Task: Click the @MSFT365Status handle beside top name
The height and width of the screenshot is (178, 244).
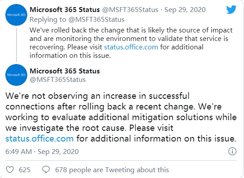Action: click(130, 10)
